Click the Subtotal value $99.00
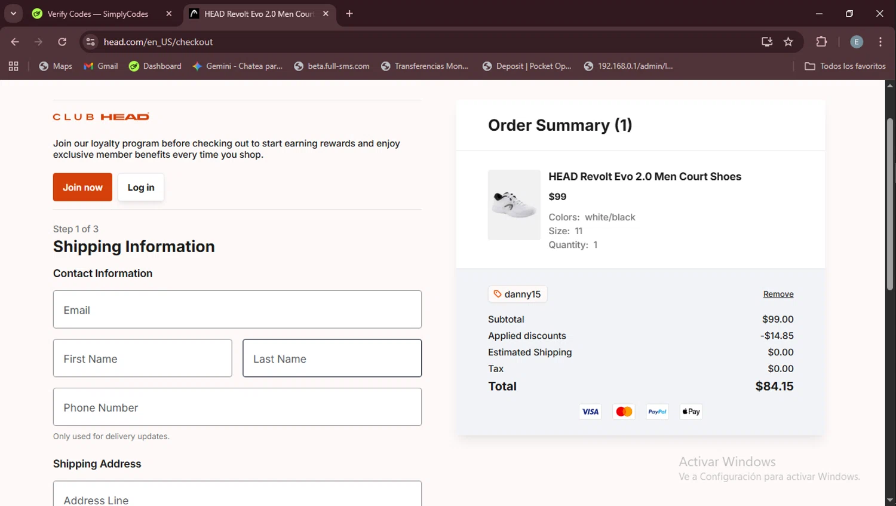896x506 pixels. click(x=778, y=319)
